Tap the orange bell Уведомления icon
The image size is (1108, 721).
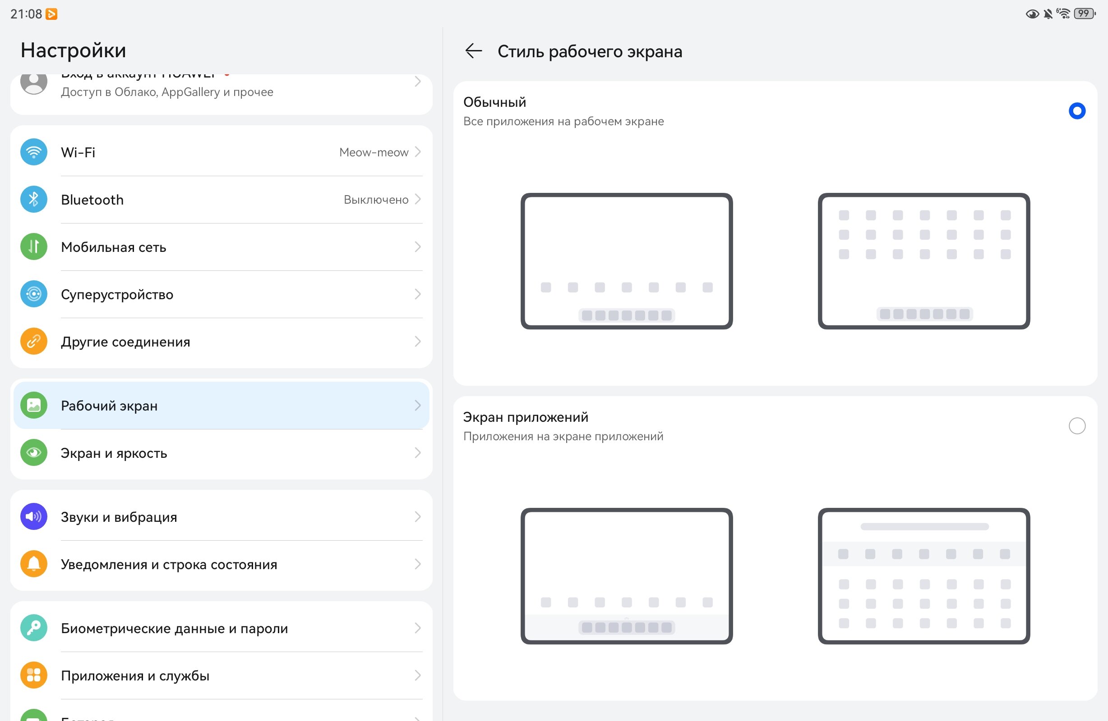[x=33, y=564]
